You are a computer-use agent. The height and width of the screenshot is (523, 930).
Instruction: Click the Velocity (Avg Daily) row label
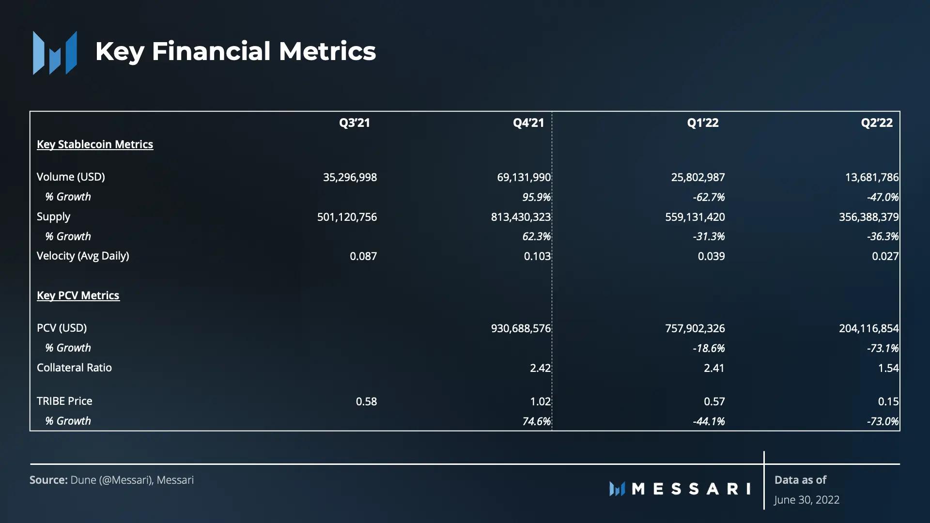pyautogui.click(x=83, y=256)
